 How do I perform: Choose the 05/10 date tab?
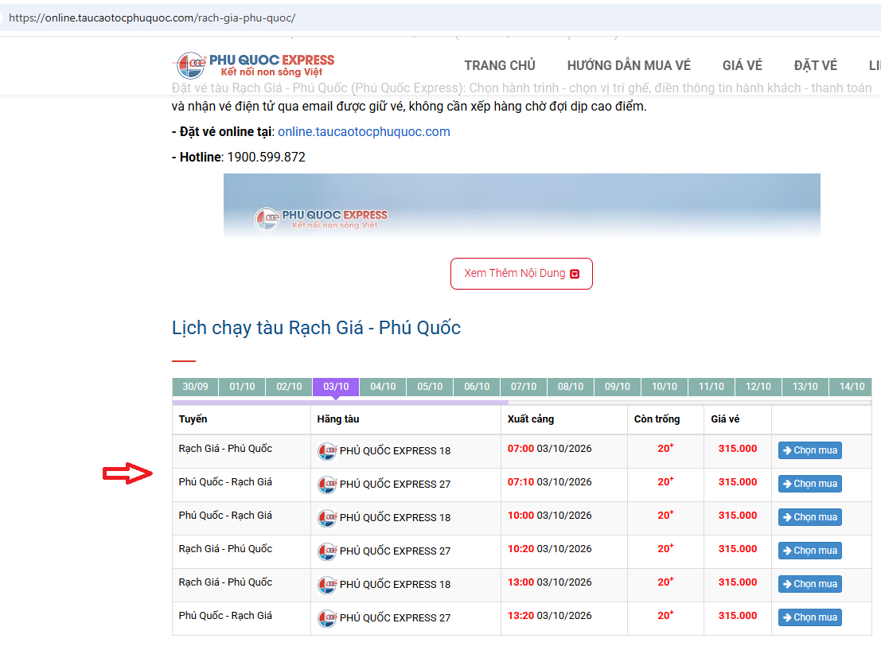point(430,387)
